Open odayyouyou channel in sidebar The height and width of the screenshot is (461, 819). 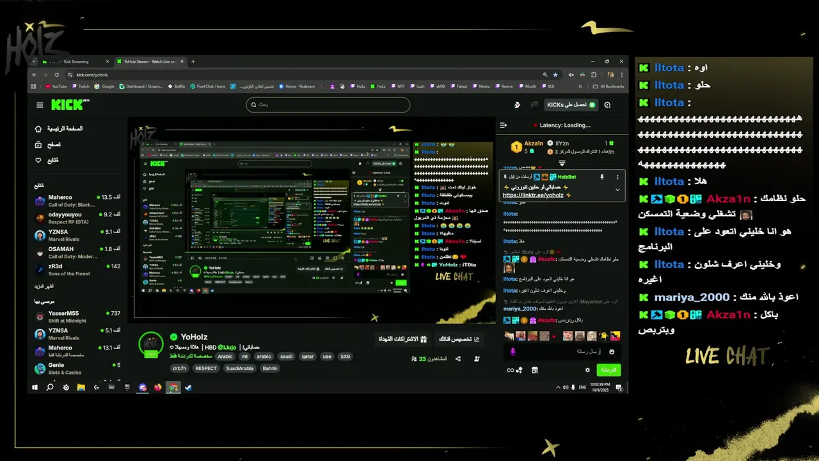(x=77, y=218)
